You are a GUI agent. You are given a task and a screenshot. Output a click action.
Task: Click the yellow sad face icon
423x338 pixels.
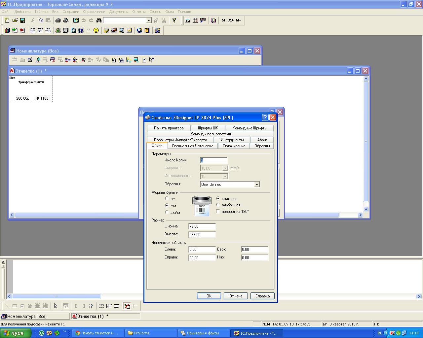[x=96, y=30]
